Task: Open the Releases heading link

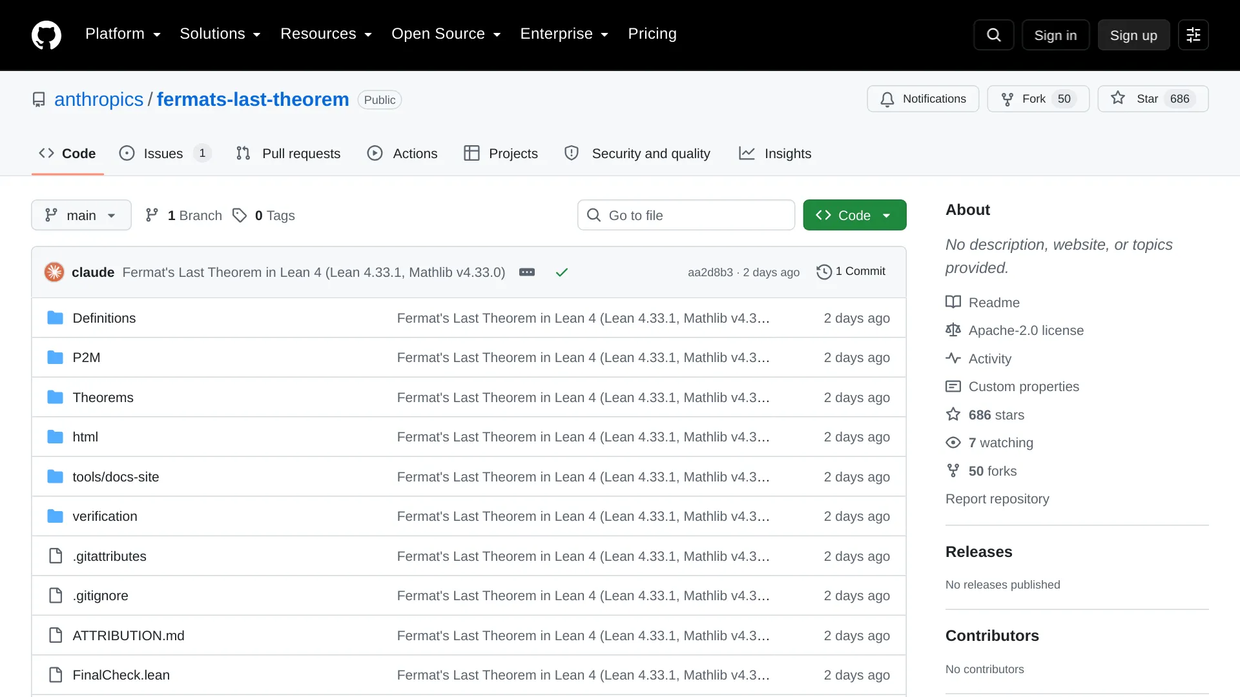Action: pos(978,552)
